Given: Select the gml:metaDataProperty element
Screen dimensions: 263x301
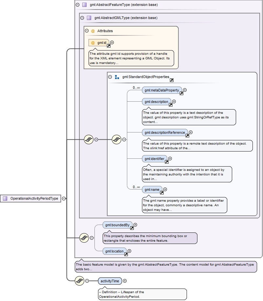Looking at the screenshot, I should (162, 90).
